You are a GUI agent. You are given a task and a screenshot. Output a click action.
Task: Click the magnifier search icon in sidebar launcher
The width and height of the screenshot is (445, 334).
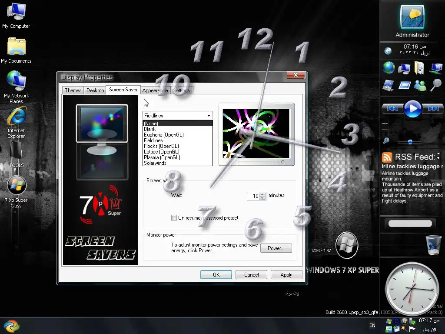click(436, 85)
